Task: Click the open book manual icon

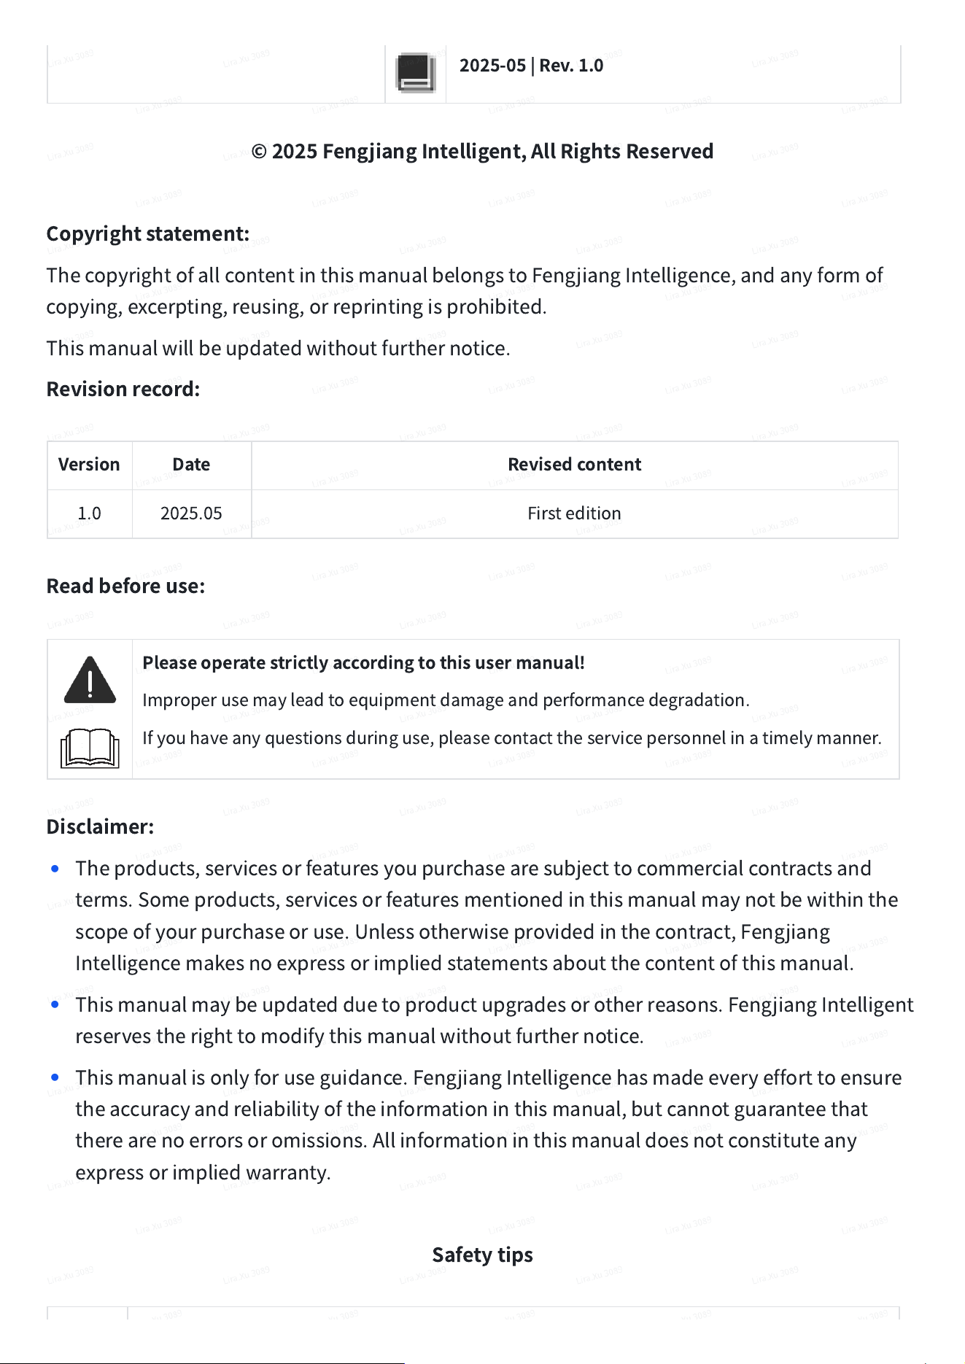Action: (x=90, y=748)
